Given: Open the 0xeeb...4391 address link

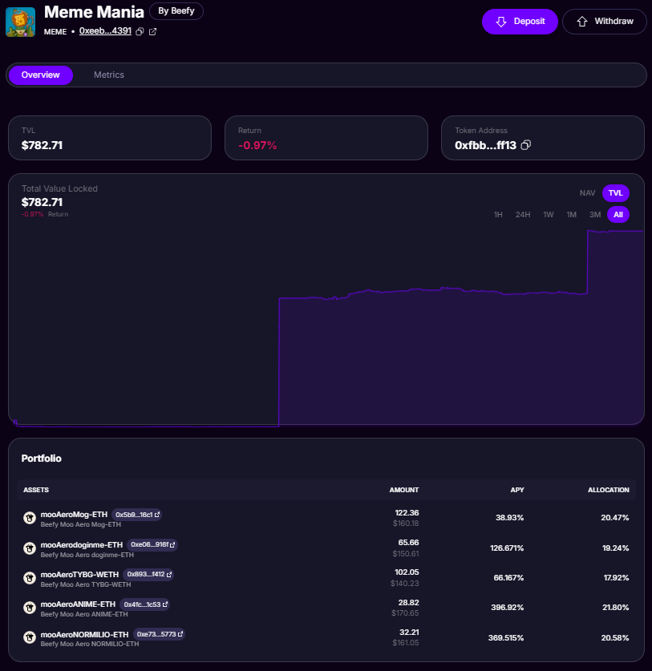Looking at the screenshot, I should point(105,31).
